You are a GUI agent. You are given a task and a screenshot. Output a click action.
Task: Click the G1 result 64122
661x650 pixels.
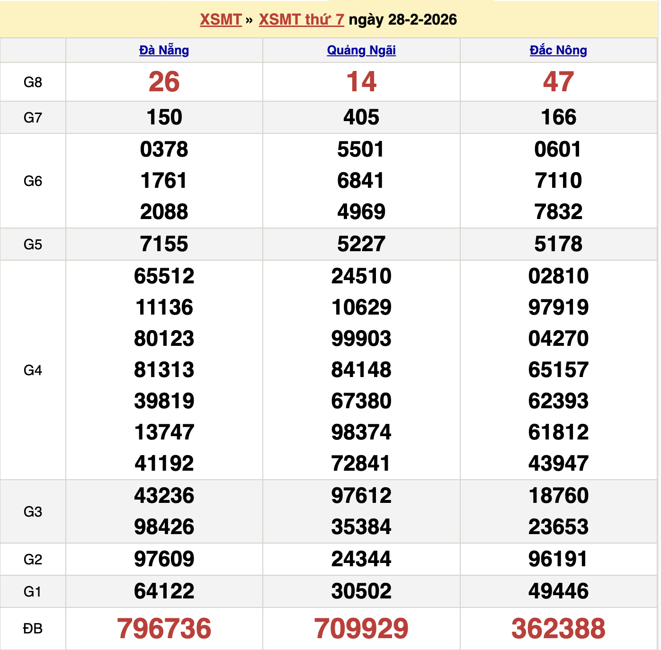point(163,591)
